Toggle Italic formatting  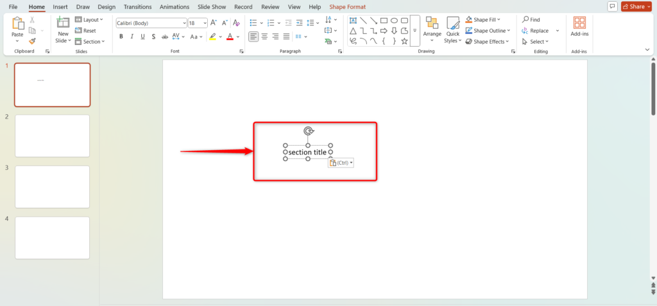pos(132,37)
